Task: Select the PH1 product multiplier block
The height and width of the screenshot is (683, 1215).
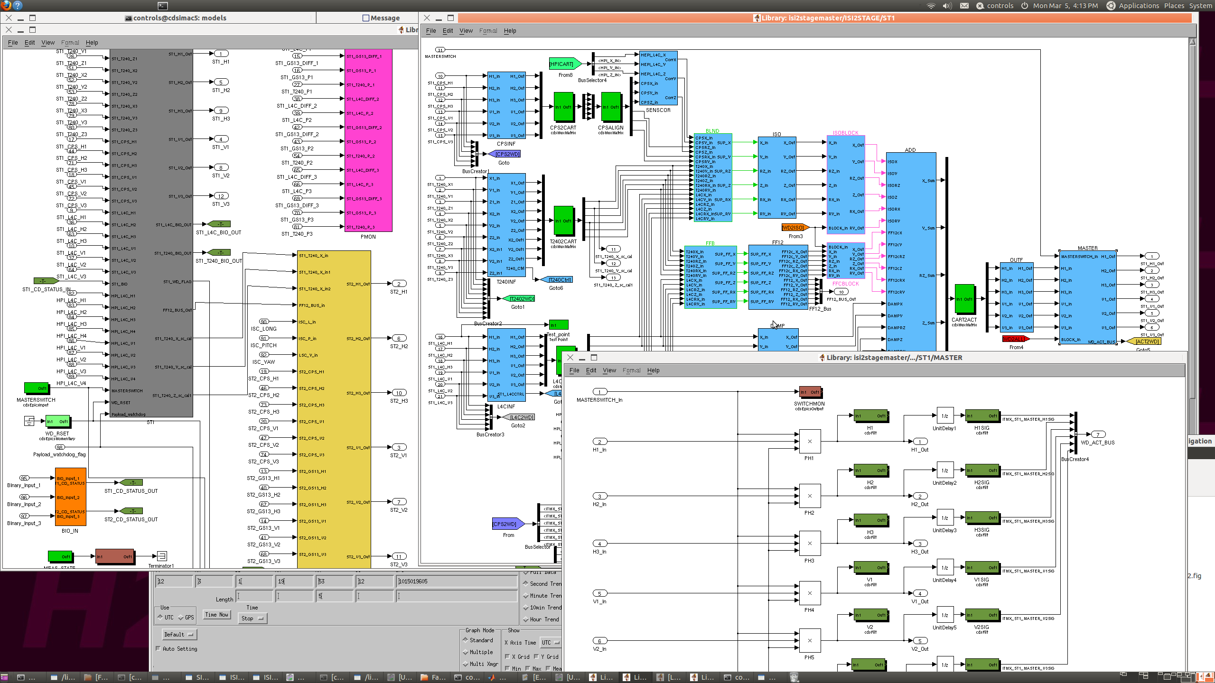Action: pyautogui.click(x=810, y=441)
